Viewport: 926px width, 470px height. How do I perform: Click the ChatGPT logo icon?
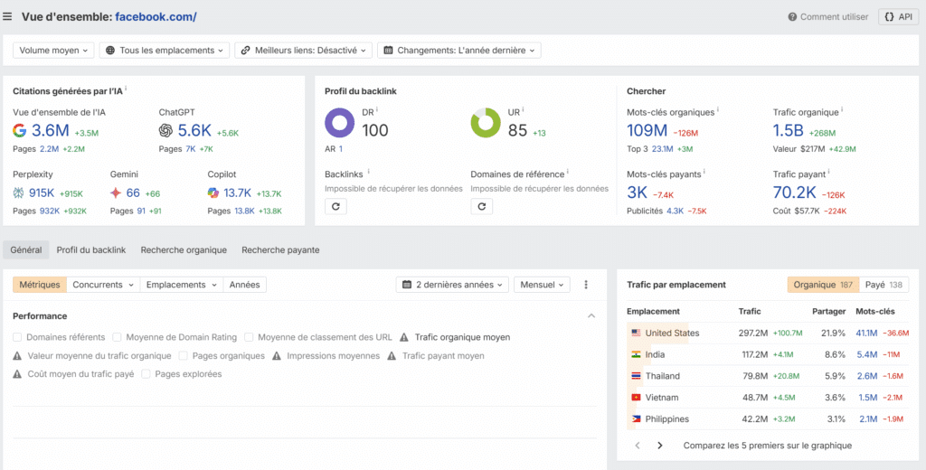pos(165,130)
